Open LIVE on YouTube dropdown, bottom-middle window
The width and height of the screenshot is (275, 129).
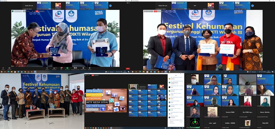click(96, 75)
